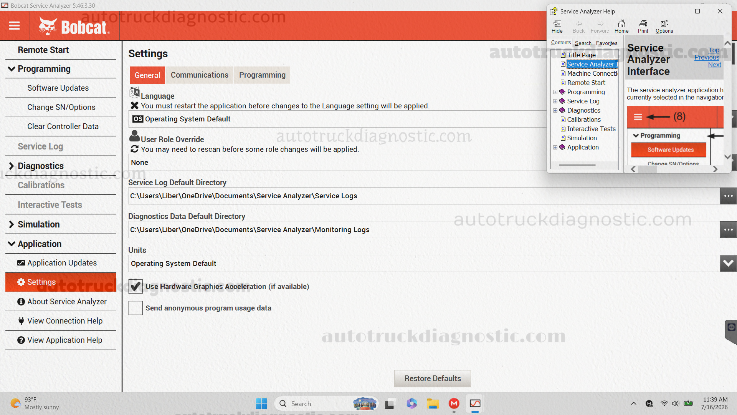Viewport: 737px width, 415px height.
Task: Switch to the General settings tab
Action: (147, 75)
